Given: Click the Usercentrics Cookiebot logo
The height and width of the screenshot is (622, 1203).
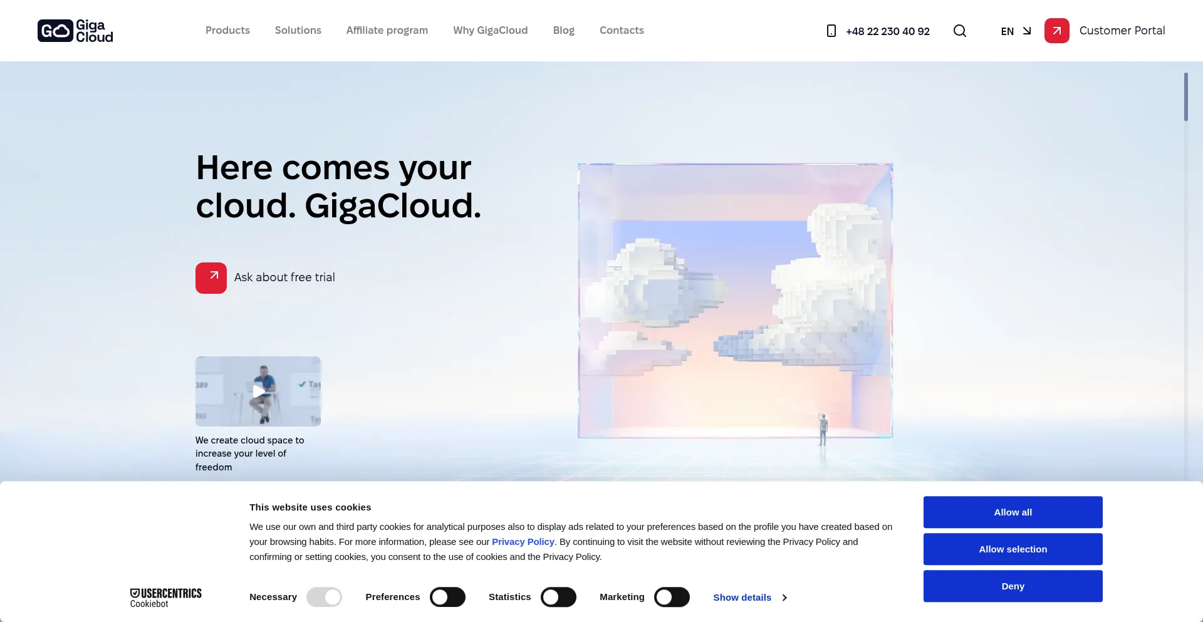Looking at the screenshot, I should 165,598.
